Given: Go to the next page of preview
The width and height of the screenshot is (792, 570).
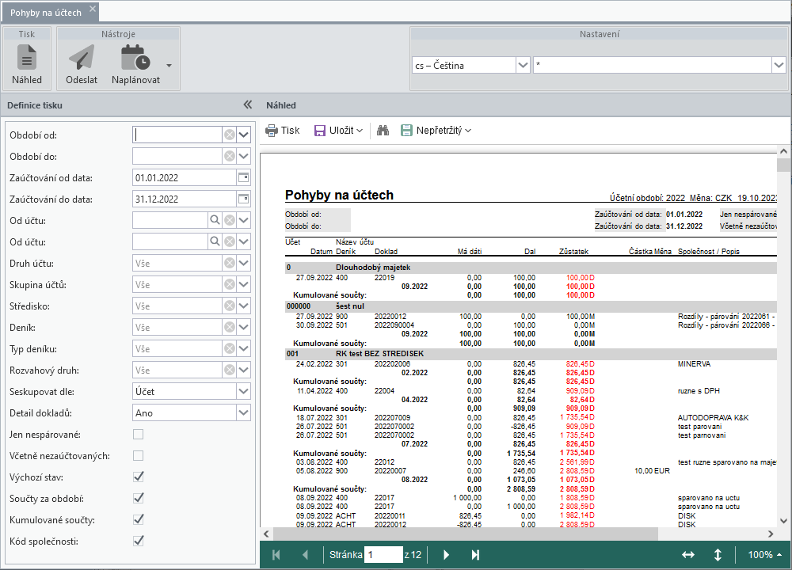Looking at the screenshot, I should pyautogui.click(x=446, y=555).
